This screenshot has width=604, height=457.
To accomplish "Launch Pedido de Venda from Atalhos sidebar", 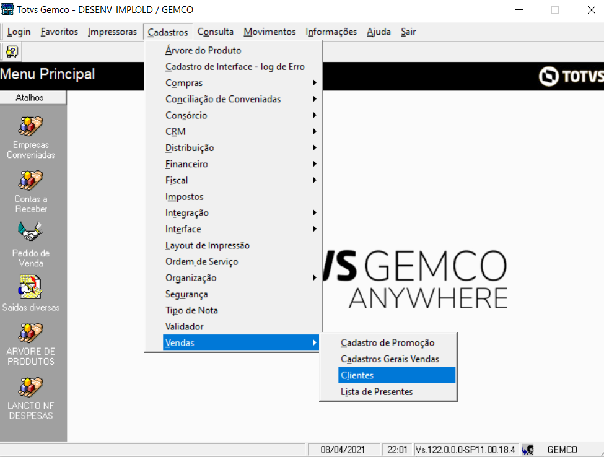I will (x=31, y=242).
